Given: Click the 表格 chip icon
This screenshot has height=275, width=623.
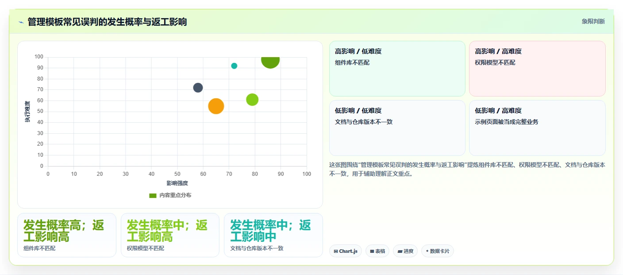Looking at the screenshot, I should click(x=372, y=251).
